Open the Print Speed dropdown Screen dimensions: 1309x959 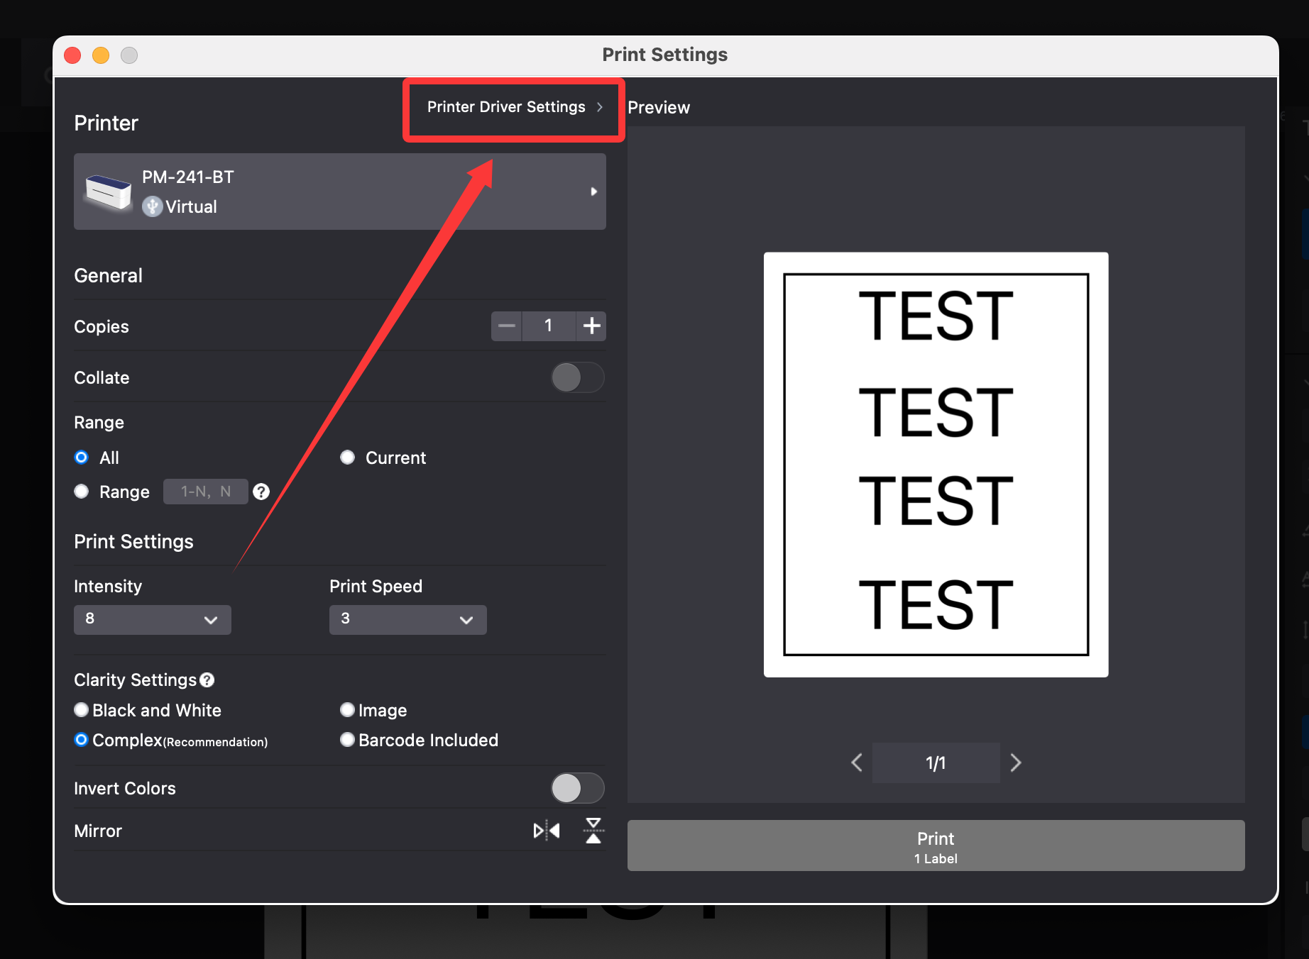pos(407,619)
